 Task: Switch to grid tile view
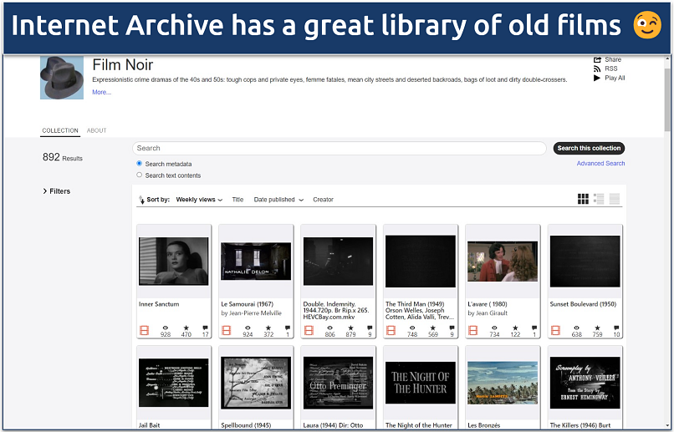(583, 199)
